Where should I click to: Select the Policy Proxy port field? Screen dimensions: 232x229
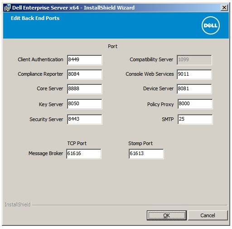195,104
